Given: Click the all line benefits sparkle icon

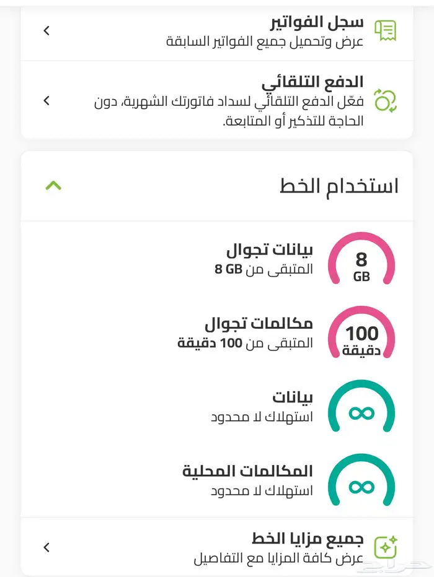Looking at the screenshot, I should (385, 547).
